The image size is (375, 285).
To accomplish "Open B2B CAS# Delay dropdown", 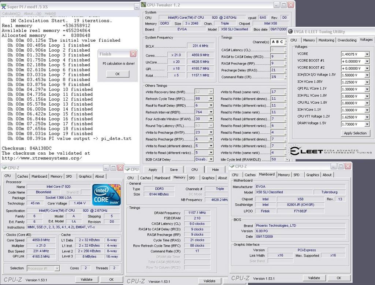I will (x=211, y=159).
